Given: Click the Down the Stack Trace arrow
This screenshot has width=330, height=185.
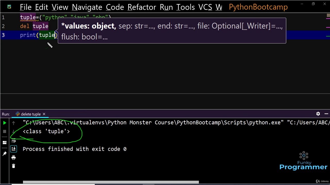Looking at the screenshot, I should [14, 132].
